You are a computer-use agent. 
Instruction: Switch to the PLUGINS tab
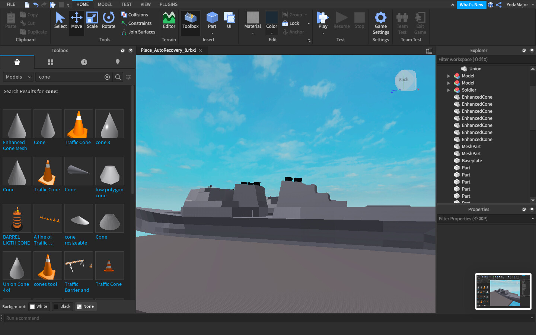coord(169,4)
